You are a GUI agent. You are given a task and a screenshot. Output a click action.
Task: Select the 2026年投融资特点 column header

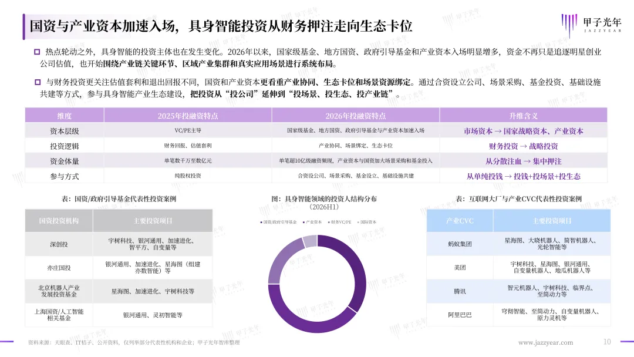pyautogui.click(x=355, y=116)
